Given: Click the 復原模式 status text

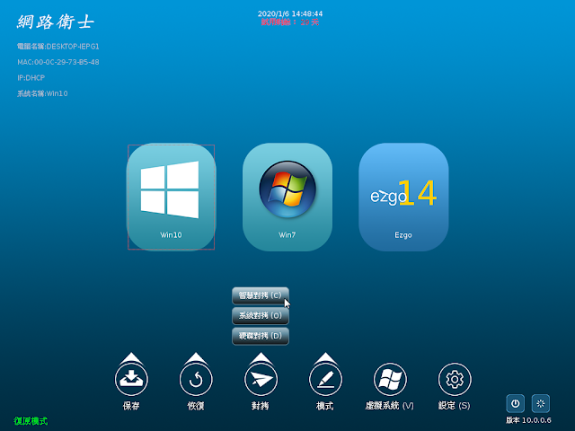Looking at the screenshot, I should click(31, 421).
